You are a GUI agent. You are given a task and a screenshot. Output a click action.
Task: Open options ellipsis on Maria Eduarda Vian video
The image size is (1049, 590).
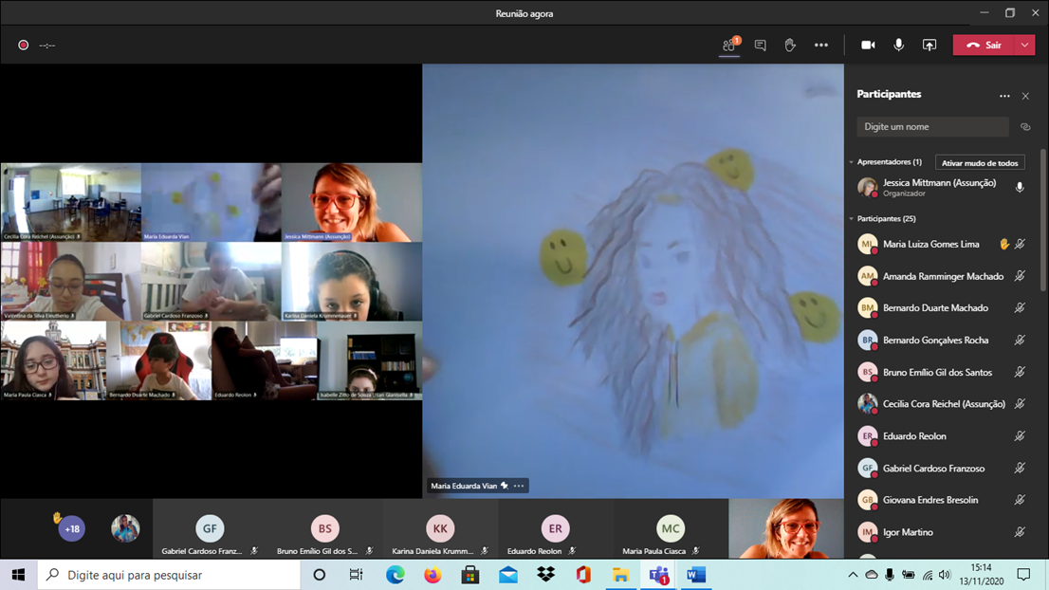519,486
